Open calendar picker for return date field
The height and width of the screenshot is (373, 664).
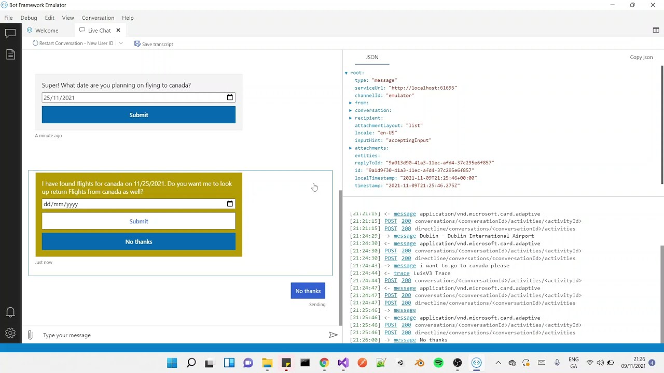pyautogui.click(x=230, y=204)
